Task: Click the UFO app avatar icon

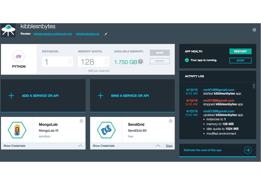Action: [8, 30]
